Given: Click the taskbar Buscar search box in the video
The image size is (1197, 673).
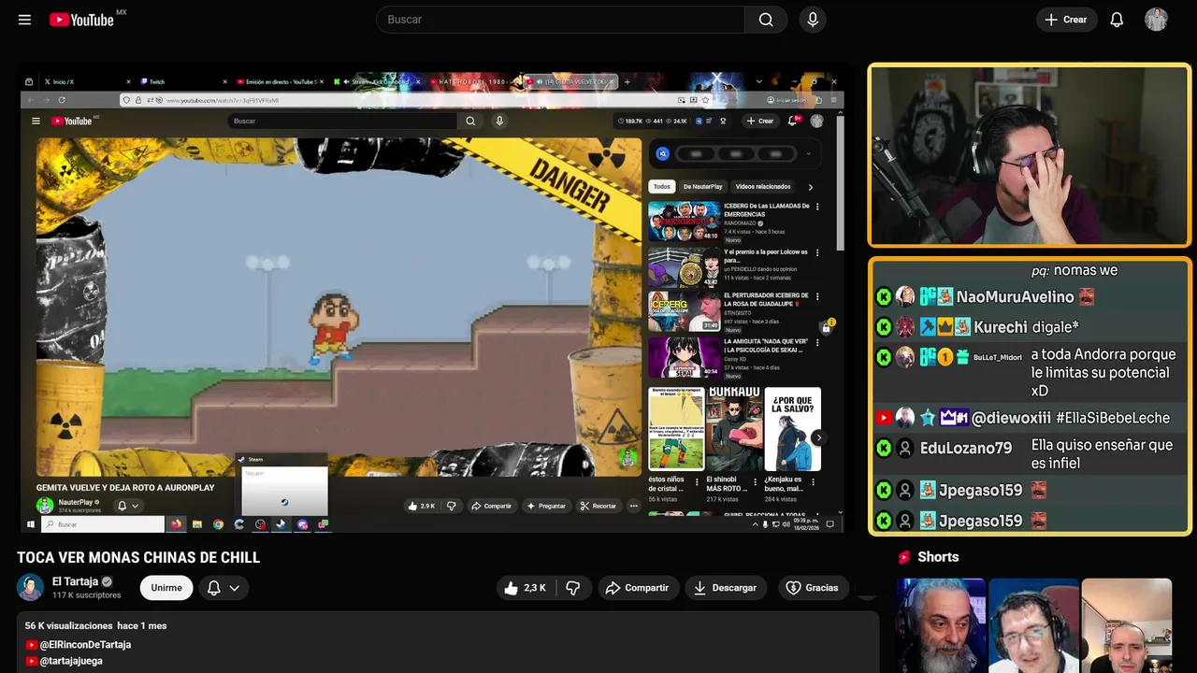Looking at the screenshot, I should (103, 524).
